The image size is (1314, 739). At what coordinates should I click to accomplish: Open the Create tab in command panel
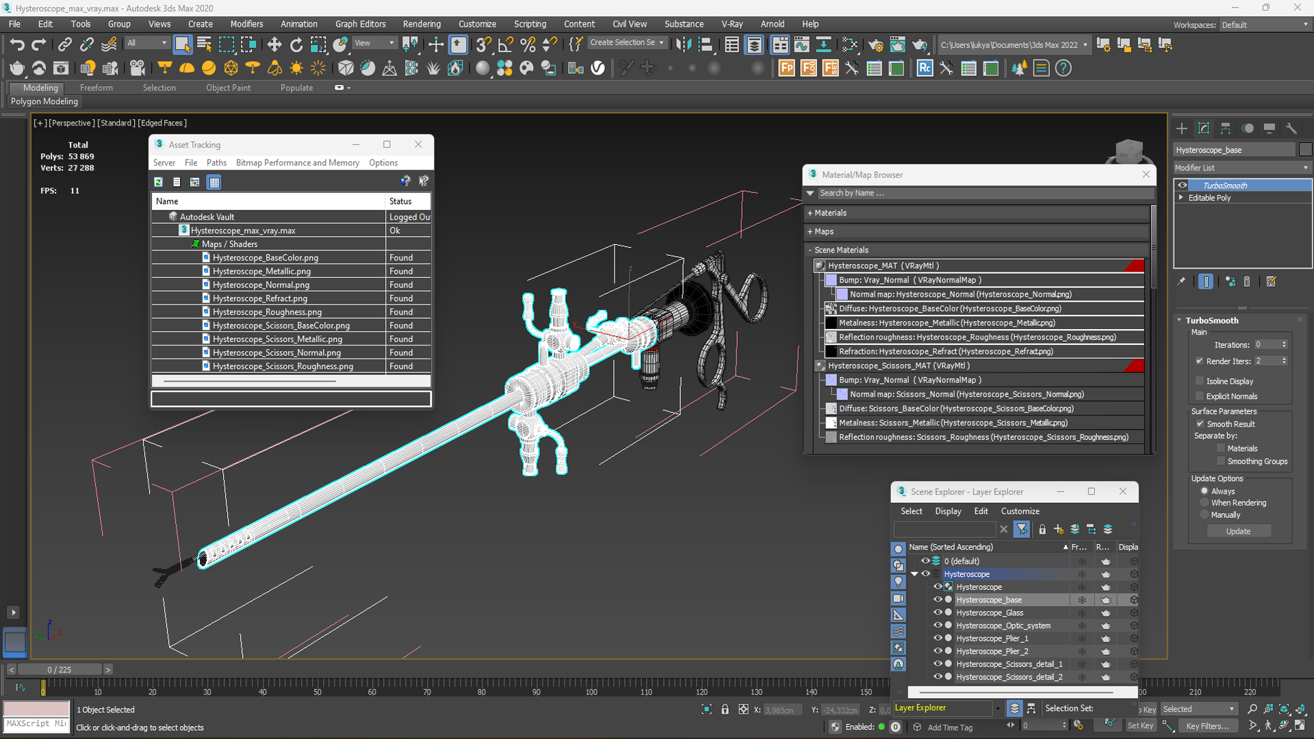[x=1182, y=129]
